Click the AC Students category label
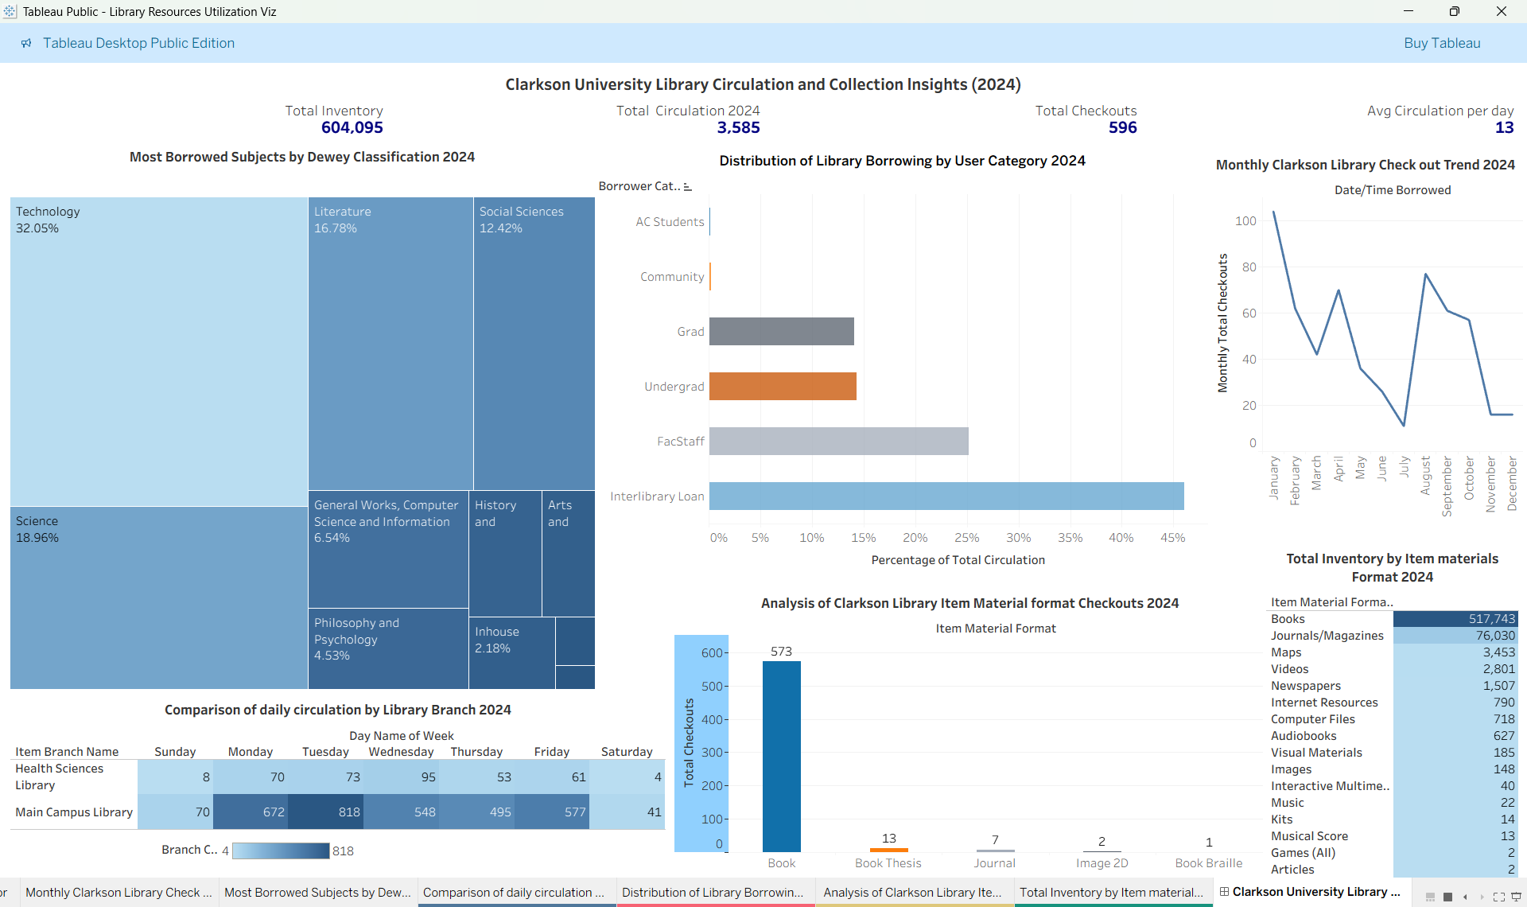The height and width of the screenshot is (907, 1527). point(670,222)
